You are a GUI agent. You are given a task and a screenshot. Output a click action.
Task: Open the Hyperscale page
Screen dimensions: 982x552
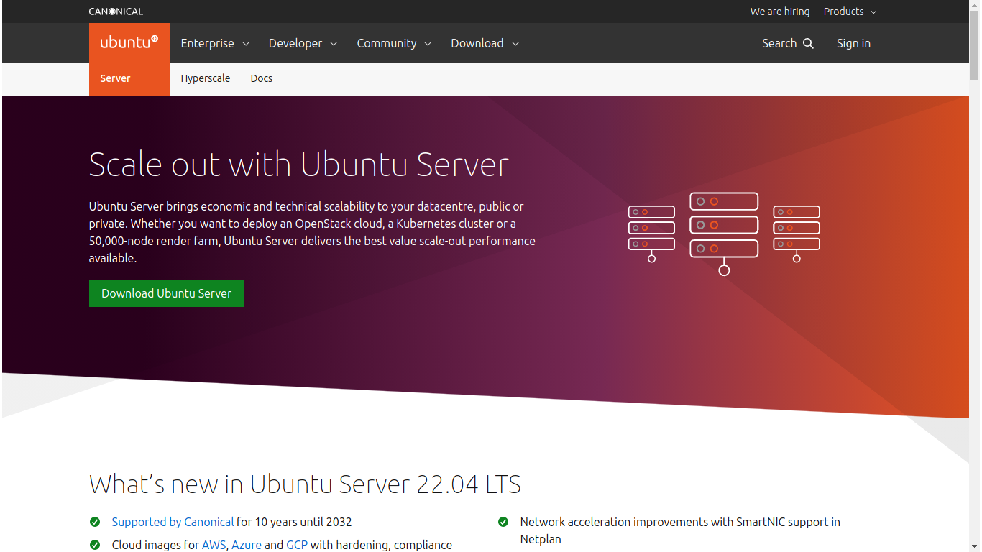[x=206, y=78]
